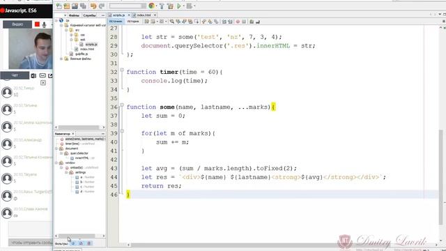Select index.html in the project tree
Image resolution: width=446 pixels, height=251 pixels.
[x=87, y=50]
